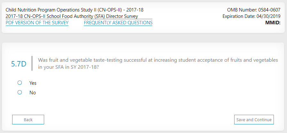287x133 pixels.
Task: Select the No radio button
Action: point(20,92)
